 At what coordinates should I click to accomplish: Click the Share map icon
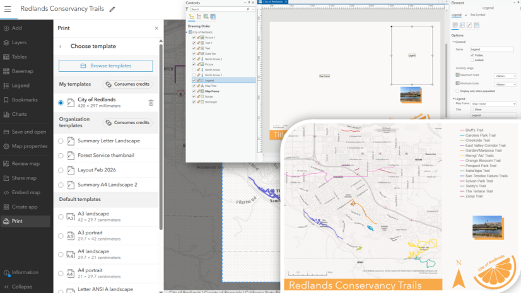[6, 178]
